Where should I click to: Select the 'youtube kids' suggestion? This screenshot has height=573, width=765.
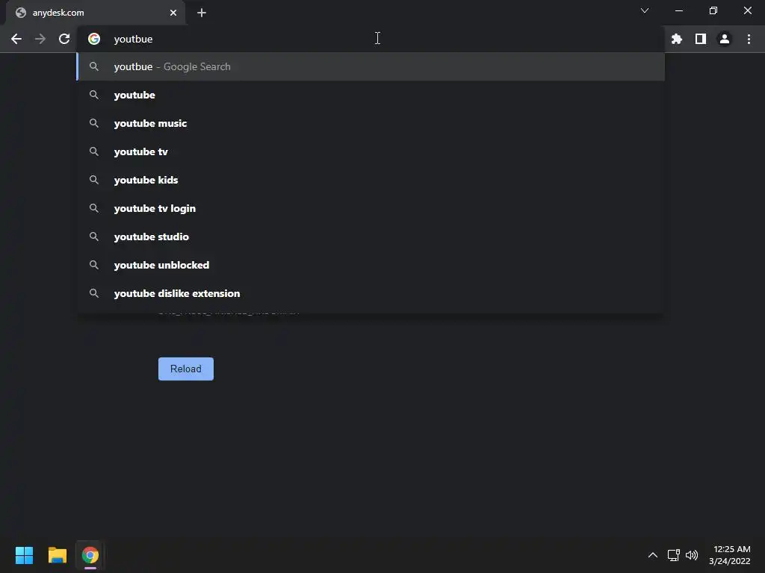pos(371,180)
